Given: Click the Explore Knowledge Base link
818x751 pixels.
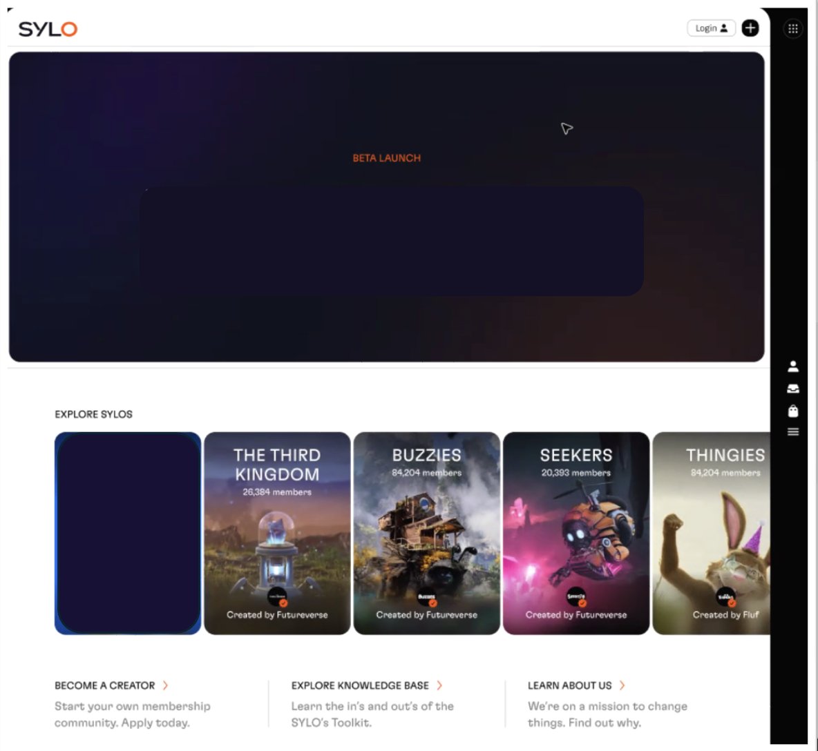Looking at the screenshot, I should tap(360, 685).
